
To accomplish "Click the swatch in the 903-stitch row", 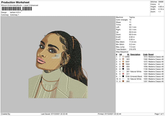I will click(x=123, y=59).
